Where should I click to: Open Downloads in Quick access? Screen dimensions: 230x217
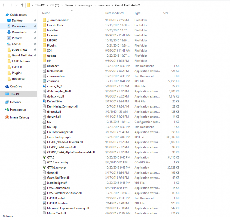tap(19, 32)
